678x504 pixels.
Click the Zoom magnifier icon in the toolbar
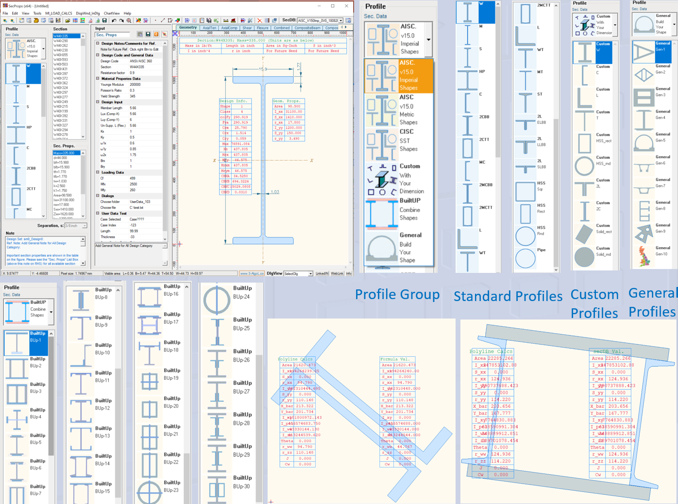[129, 20]
